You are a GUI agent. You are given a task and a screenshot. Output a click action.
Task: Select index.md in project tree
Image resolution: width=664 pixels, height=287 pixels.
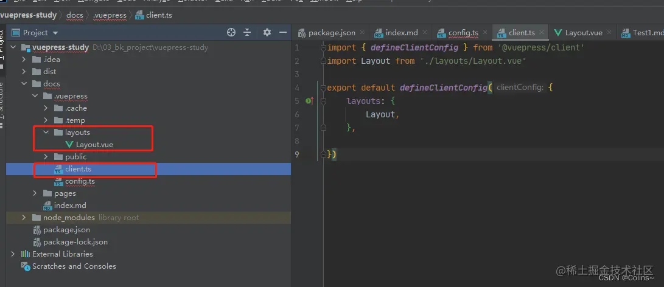click(70, 206)
